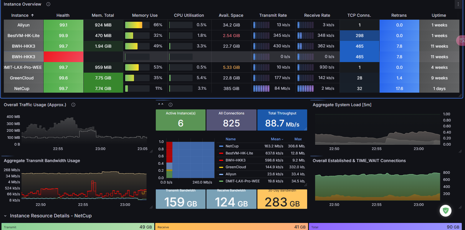
Task: Click the Aggregate System Load panel resize handle
Action: 460,151
